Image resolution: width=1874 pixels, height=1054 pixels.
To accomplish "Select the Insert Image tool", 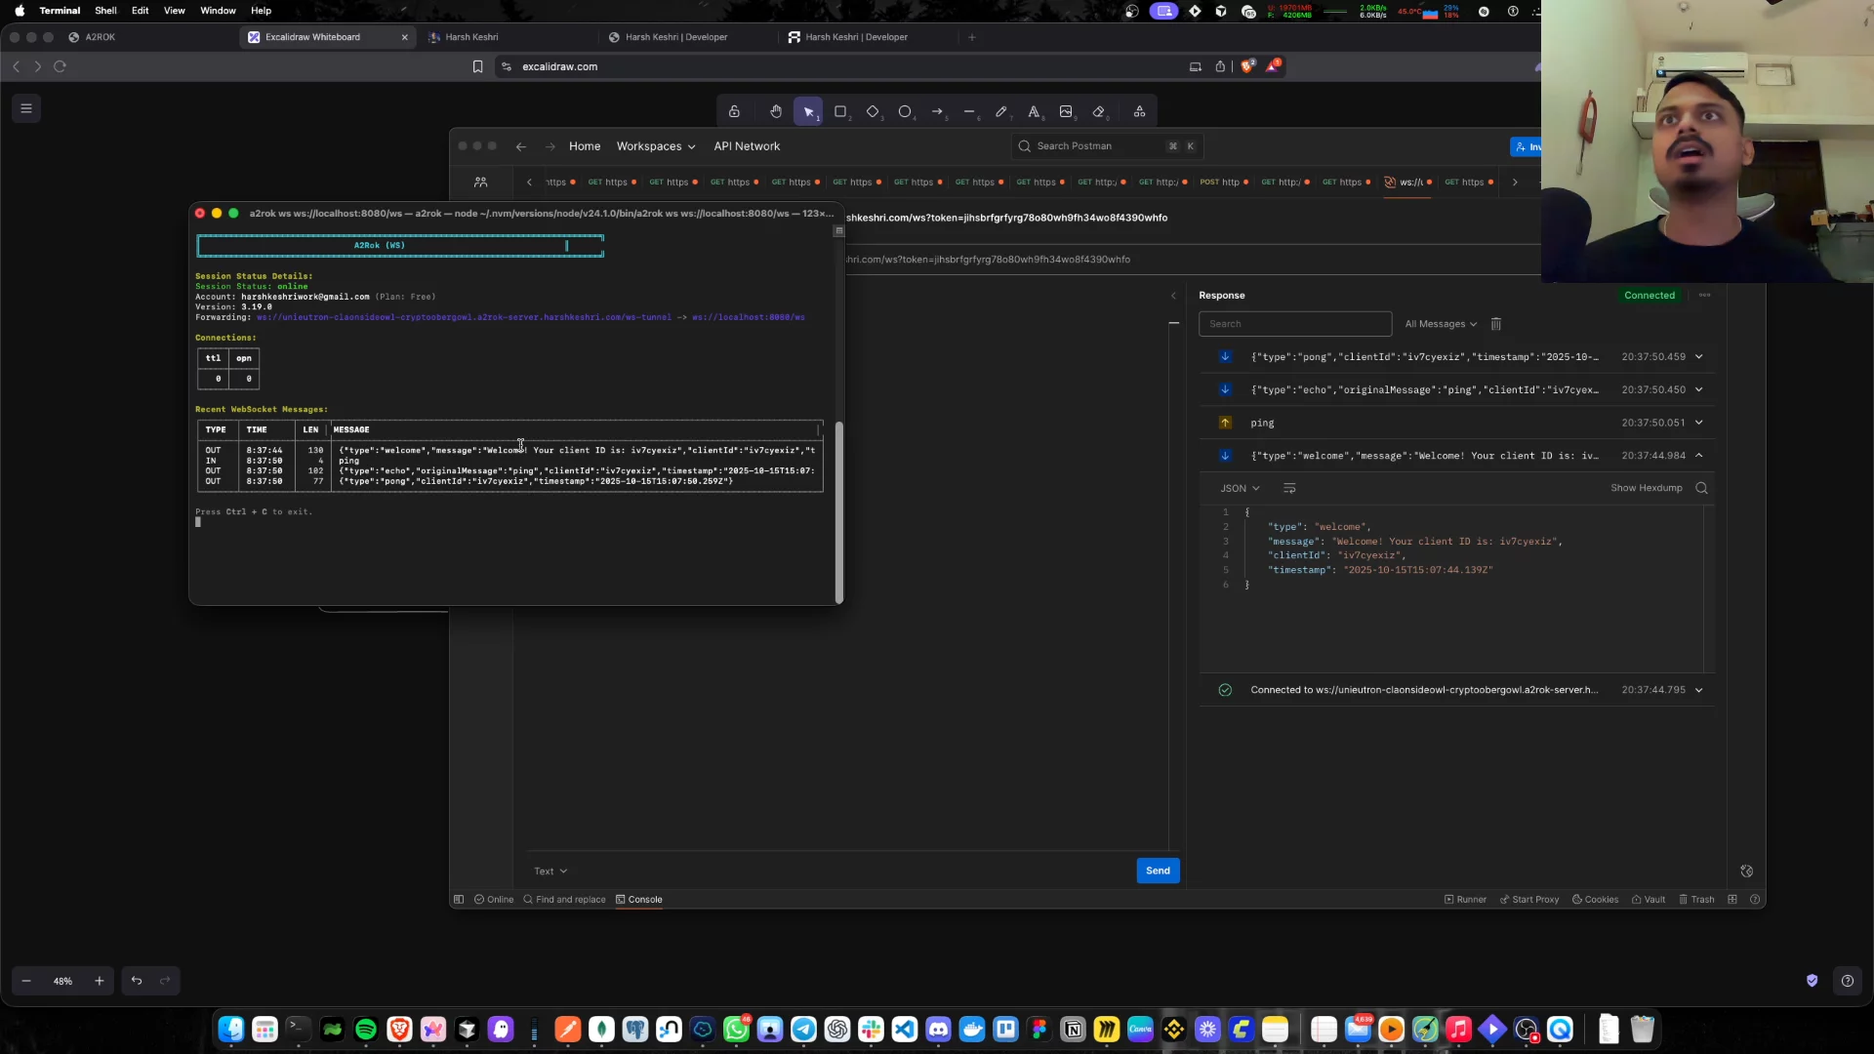I will point(1066,111).
